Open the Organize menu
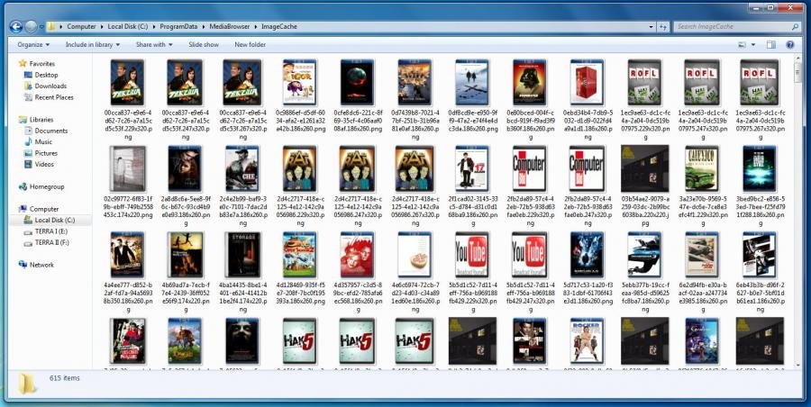The height and width of the screenshot is (407, 811). 33,45
